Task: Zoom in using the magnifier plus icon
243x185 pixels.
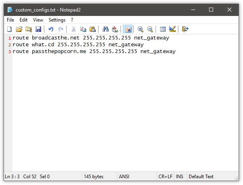Action: [x=140, y=29]
